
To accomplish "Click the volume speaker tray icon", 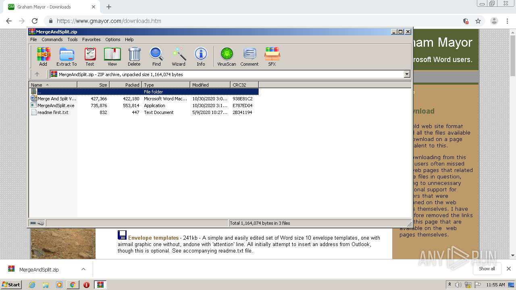I will 458,285.
